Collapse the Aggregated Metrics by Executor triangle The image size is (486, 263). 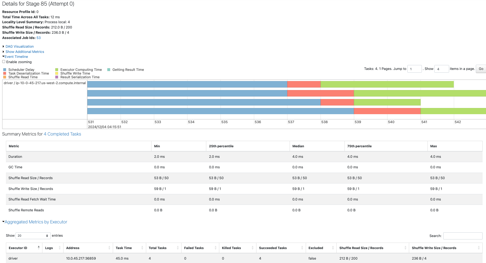click(3, 222)
